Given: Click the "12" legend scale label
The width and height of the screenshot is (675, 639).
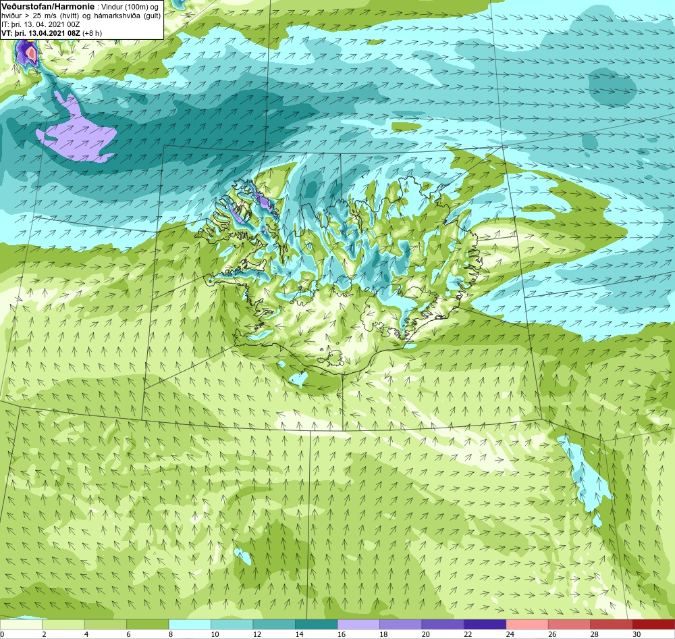Looking at the screenshot, I should tap(257, 634).
